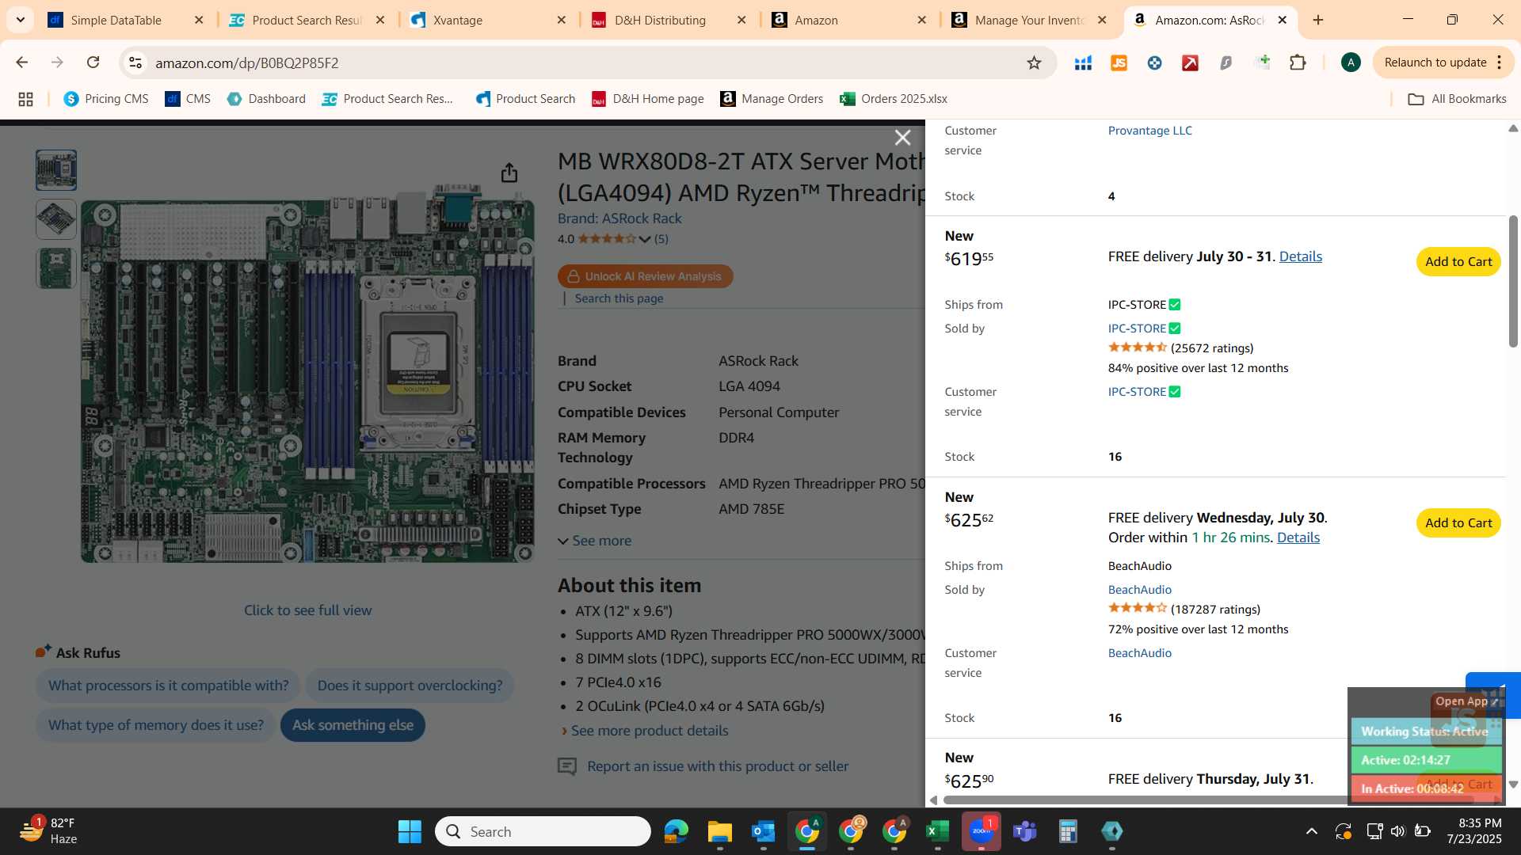The image size is (1521, 855).
Task: Click Unlock AI Review Analysis button
Action: (645, 276)
